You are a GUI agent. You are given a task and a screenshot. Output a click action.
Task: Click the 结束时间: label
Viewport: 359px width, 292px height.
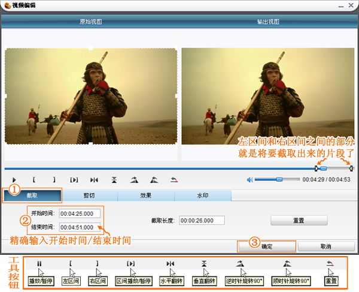[x=43, y=227]
